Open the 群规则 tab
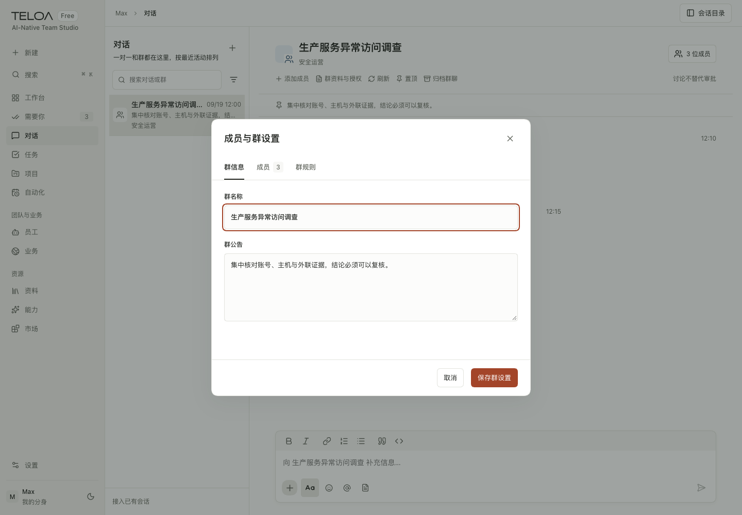This screenshot has height=515, width=742. (306, 167)
